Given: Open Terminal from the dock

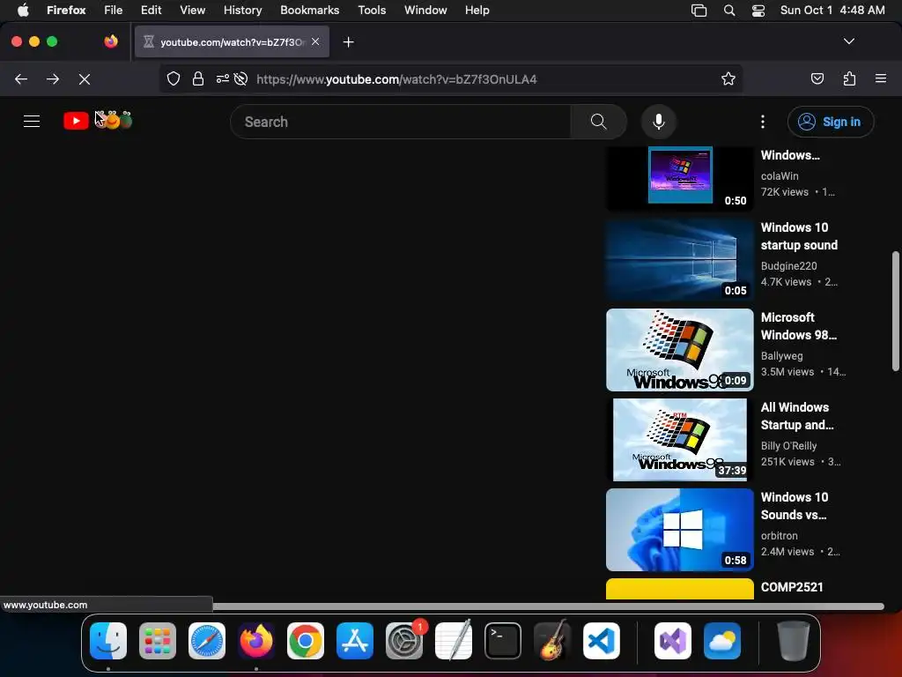Looking at the screenshot, I should point(503,641).
